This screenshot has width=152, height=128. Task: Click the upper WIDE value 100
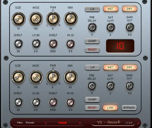pyautogui.click(x=35, y=29)
